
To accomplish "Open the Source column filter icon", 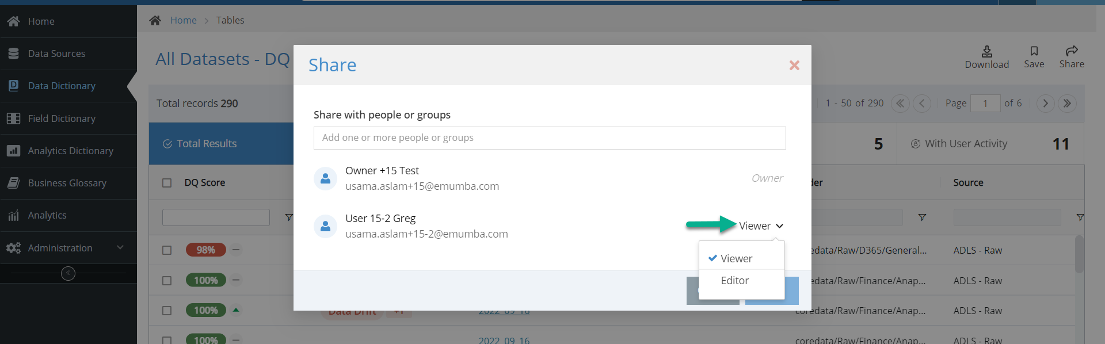I will click(1080, 217).
